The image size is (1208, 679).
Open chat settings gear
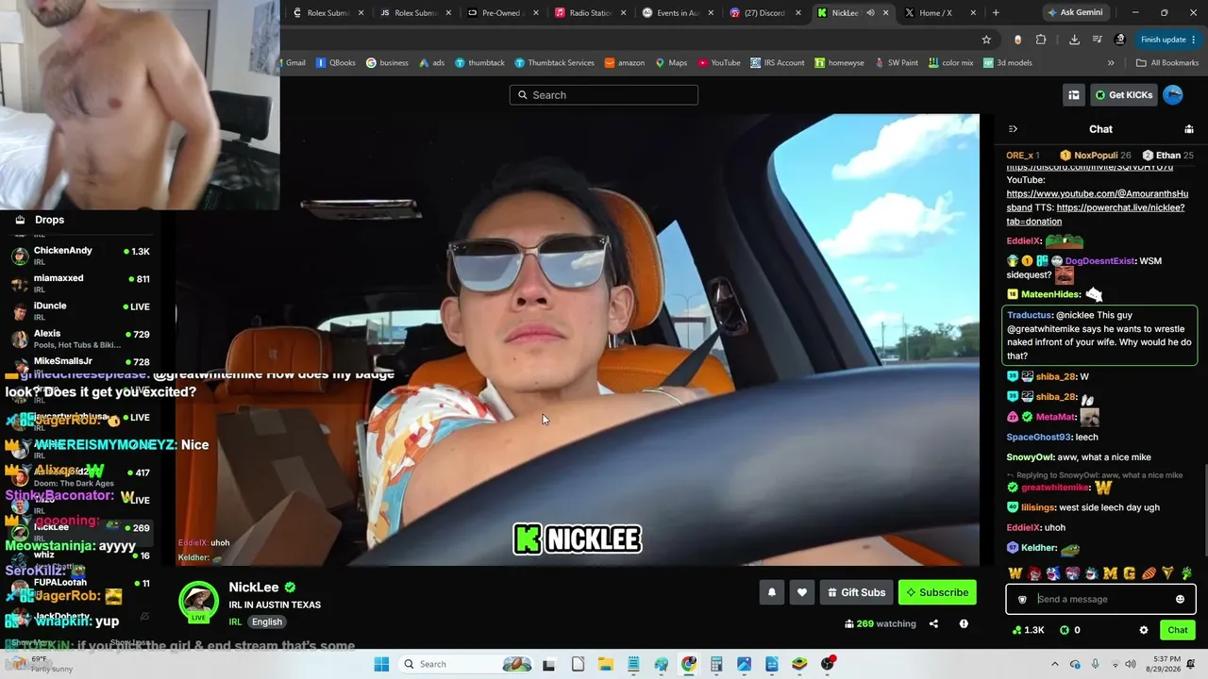point(1144,630)
